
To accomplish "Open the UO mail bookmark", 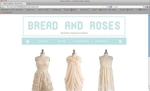I will tap(19, 10).
